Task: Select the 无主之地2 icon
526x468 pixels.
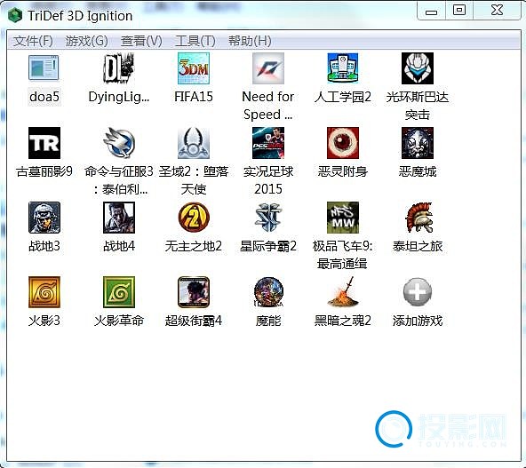Action: pyautogui.click(x=194, y=218)
